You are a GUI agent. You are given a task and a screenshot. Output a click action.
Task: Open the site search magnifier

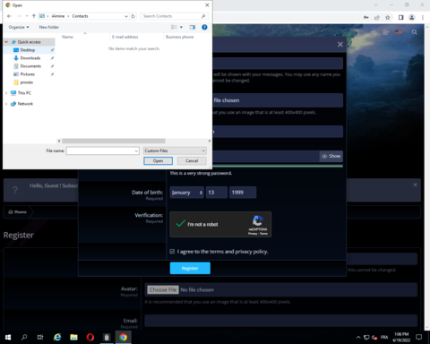click(x=415, y=32)
